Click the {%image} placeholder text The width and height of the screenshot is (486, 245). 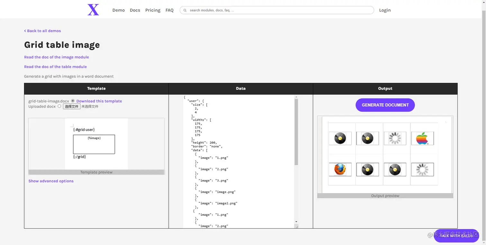94,138
